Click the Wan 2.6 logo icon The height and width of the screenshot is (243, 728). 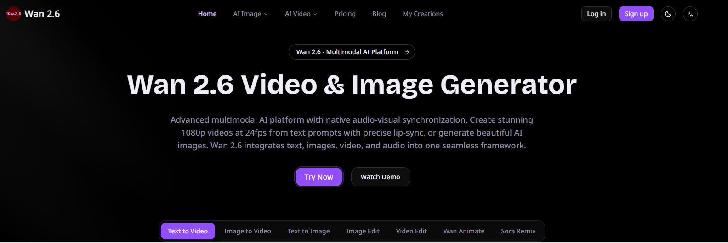(x=14, y=14)
